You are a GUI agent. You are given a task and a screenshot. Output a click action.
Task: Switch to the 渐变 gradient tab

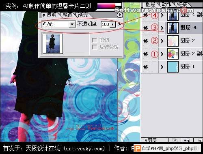point(83,15)
